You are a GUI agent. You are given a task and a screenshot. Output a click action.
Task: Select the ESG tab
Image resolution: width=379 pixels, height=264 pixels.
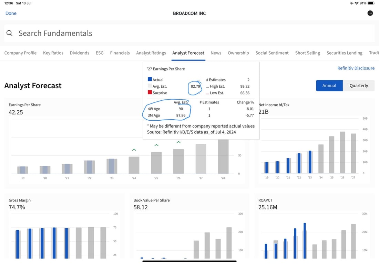(x=100, y=53)
